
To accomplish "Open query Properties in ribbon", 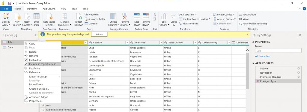I will [x=92, y=15].
